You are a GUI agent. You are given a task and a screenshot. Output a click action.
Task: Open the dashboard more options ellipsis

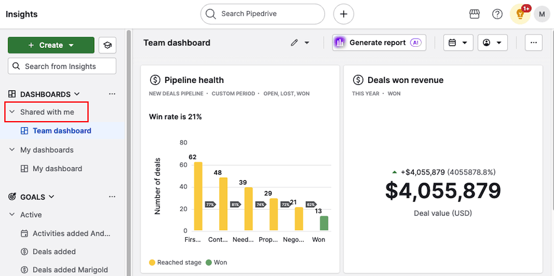point(534,43)
